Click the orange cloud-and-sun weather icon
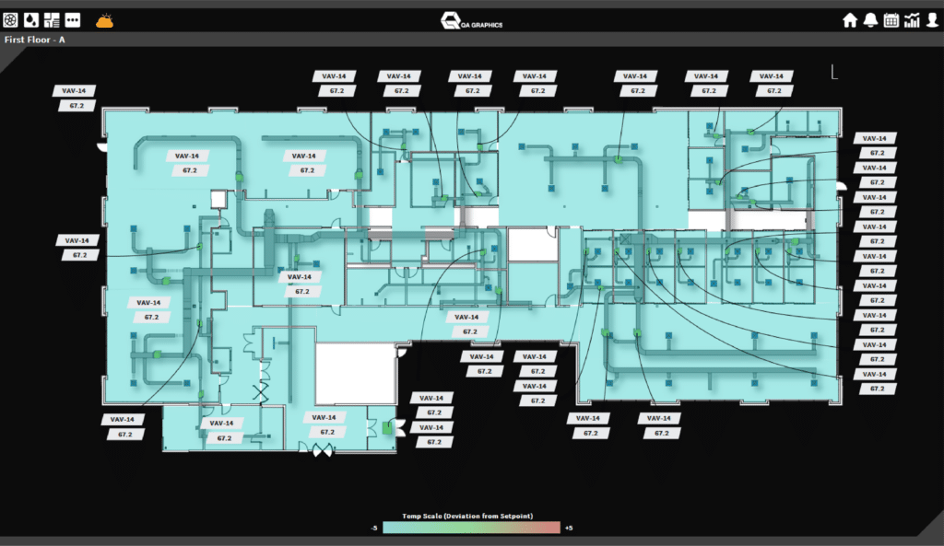Image resolution: width=944 pixels, height=546 pixels. coord(105,21)
